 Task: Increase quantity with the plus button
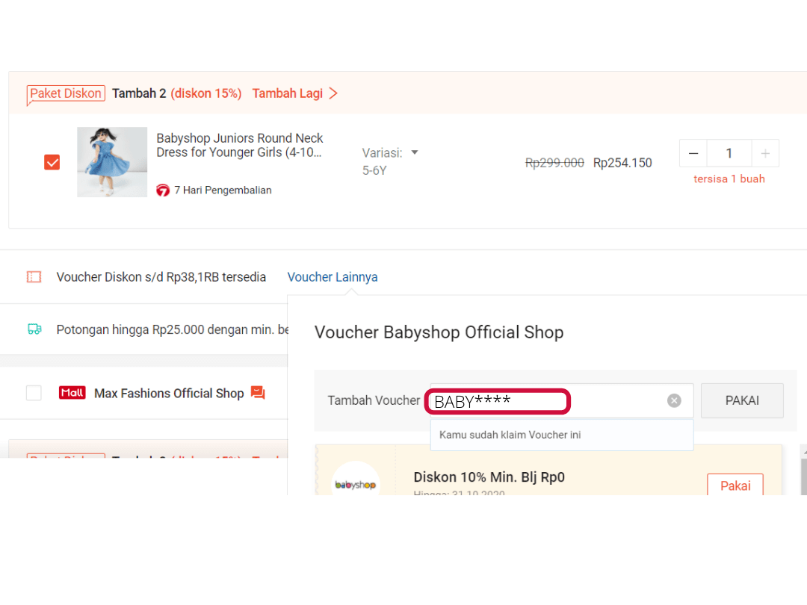pos(765,153)
